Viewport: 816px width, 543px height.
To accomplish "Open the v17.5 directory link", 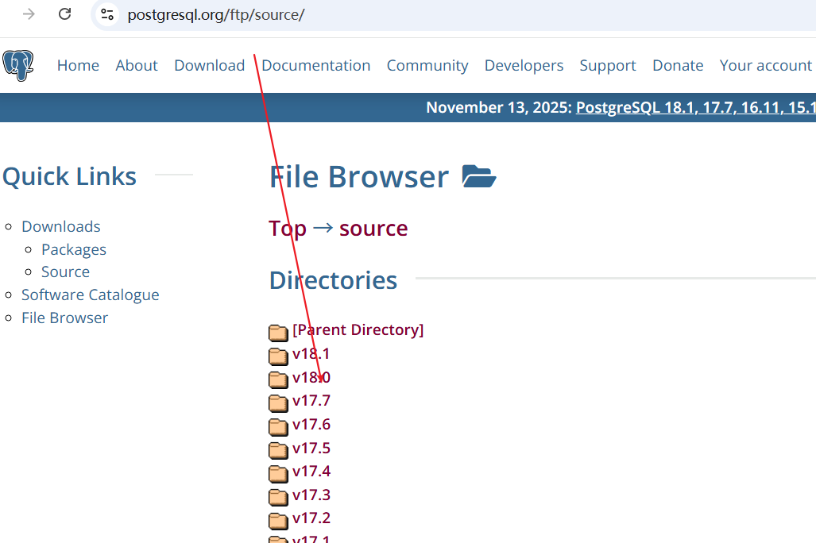I will tap(311, 448).
